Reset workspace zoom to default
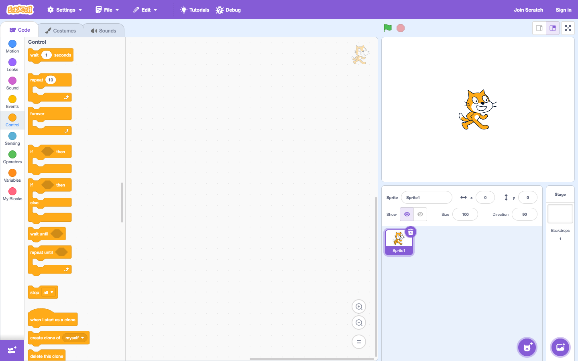This screenshot has width=578, height=361. [359, 342]
